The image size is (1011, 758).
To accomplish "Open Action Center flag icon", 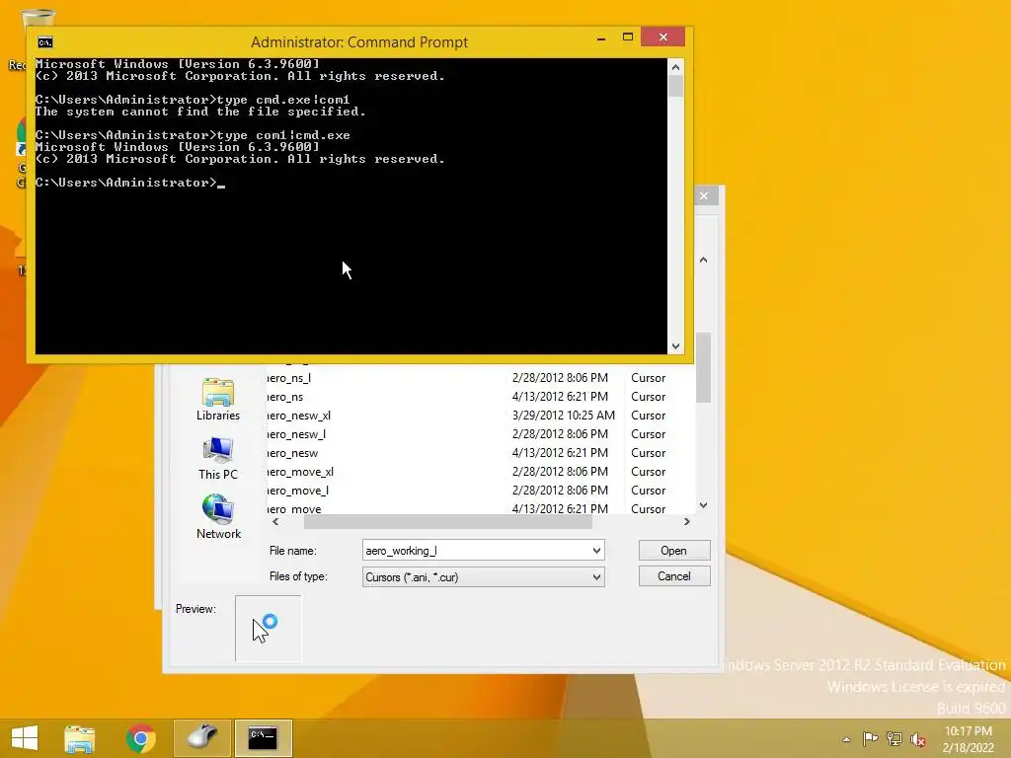I will click(871, 739).
